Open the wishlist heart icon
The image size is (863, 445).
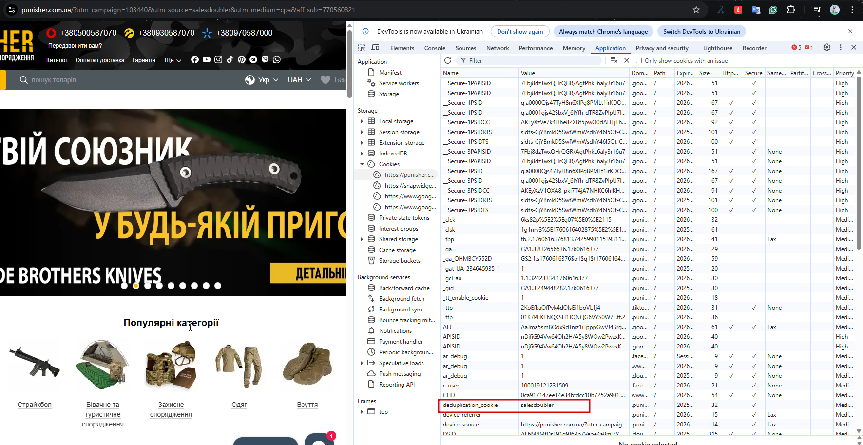click(326, 80)
